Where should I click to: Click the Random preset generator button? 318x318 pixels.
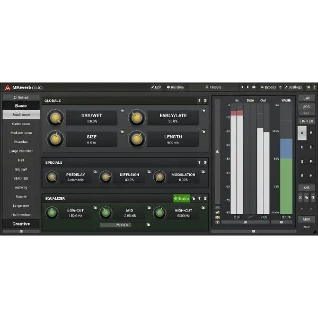[x=175, y=87]
